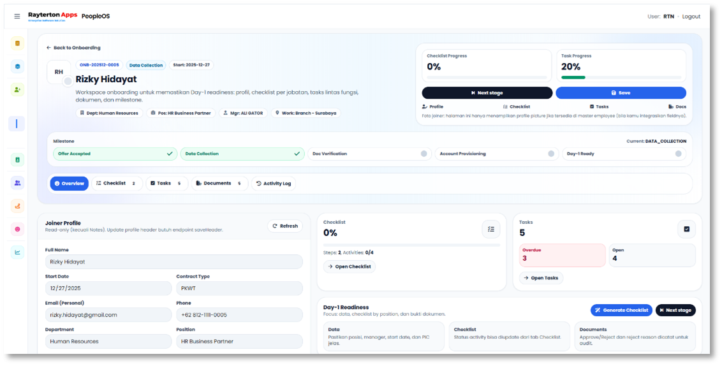Click the Generate Checklist button
The height and width of the screenshot is (366, 722).
pos(621,311)
